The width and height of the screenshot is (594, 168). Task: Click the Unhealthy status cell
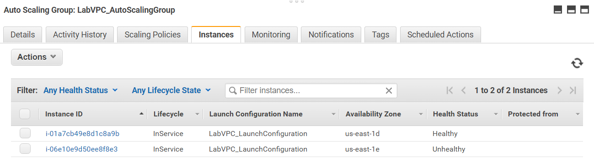coord(449,149)
